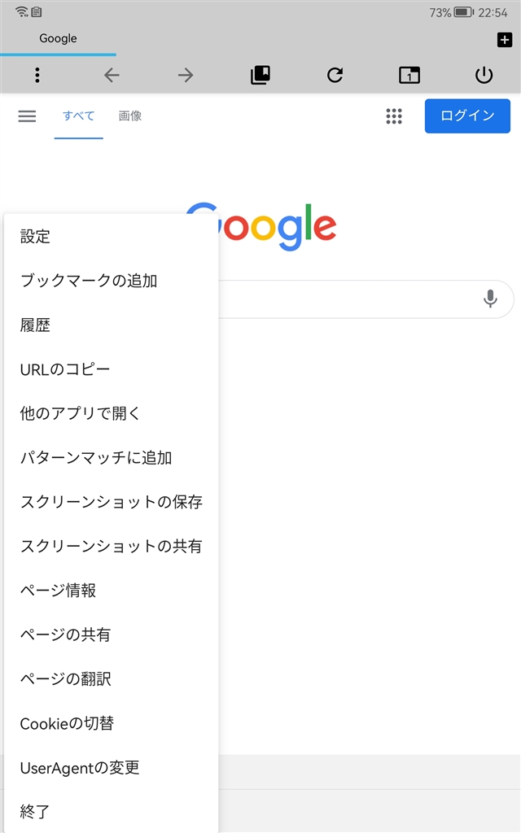Go back with the left arrow

click(x=112, y=76)
